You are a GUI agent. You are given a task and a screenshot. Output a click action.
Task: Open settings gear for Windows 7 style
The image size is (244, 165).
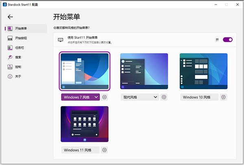tap(105, 97)
